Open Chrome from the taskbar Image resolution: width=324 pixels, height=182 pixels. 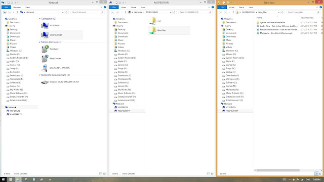point(50,179)
